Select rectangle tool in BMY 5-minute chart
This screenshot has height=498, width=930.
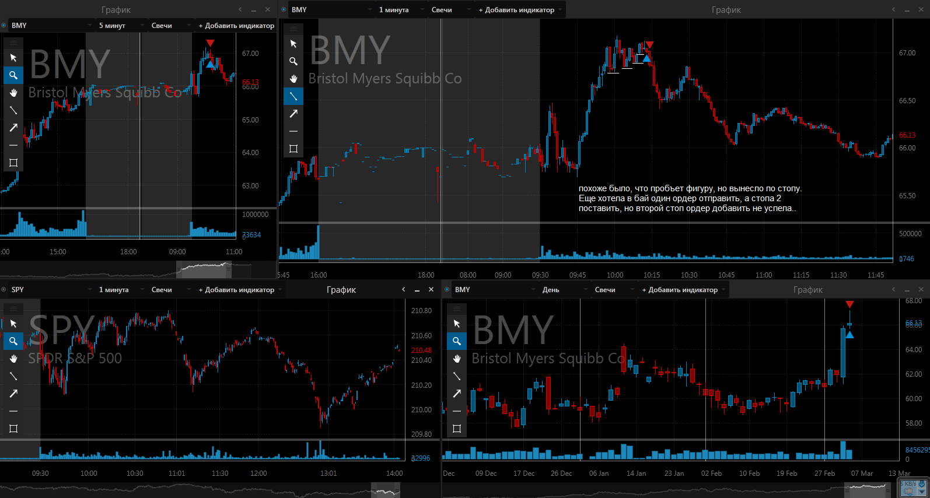pos(13,163)
